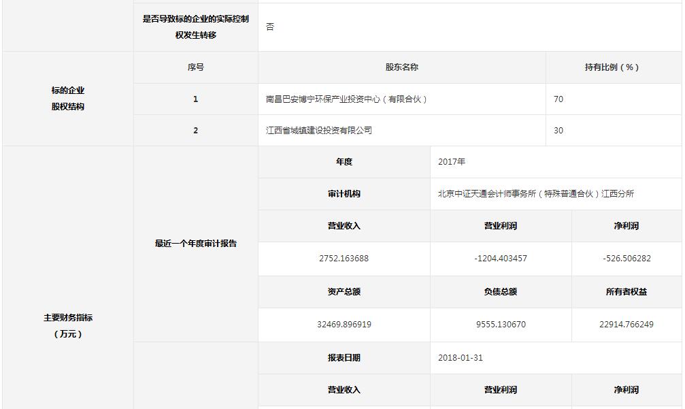Click the 最近一个年度审计报告 label
This screenshot has width=685, height=409.
195,244
